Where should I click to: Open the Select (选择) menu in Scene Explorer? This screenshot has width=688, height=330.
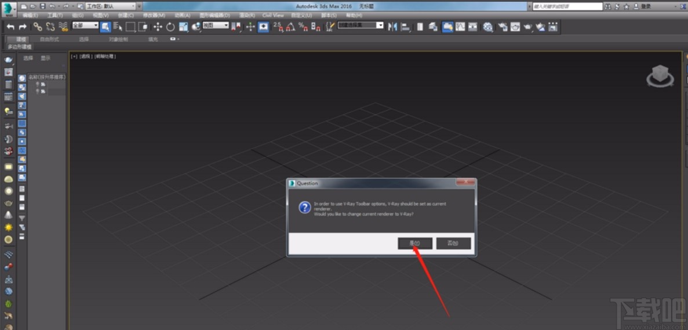28,58
